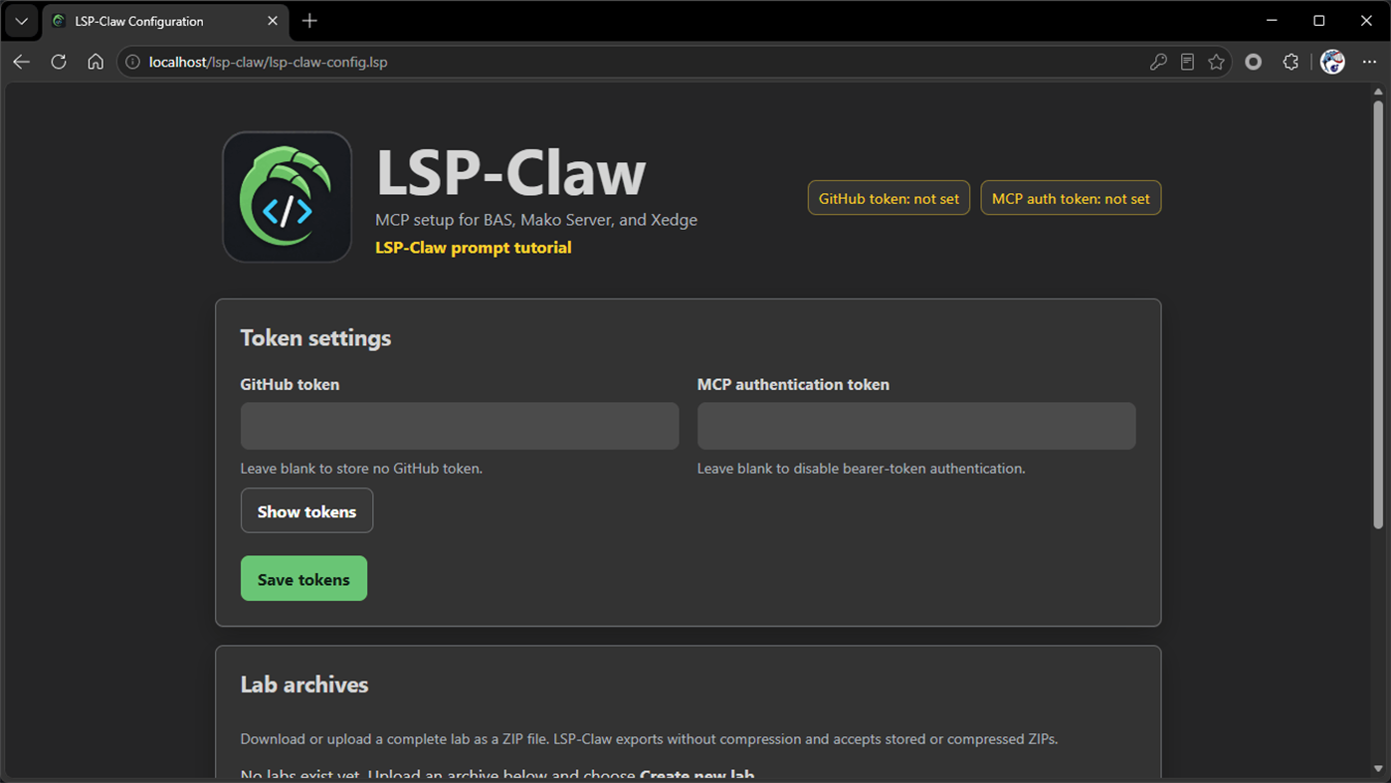1391x783 pixels.
Task: Maximize the browser window
Action: (1319, 21)
